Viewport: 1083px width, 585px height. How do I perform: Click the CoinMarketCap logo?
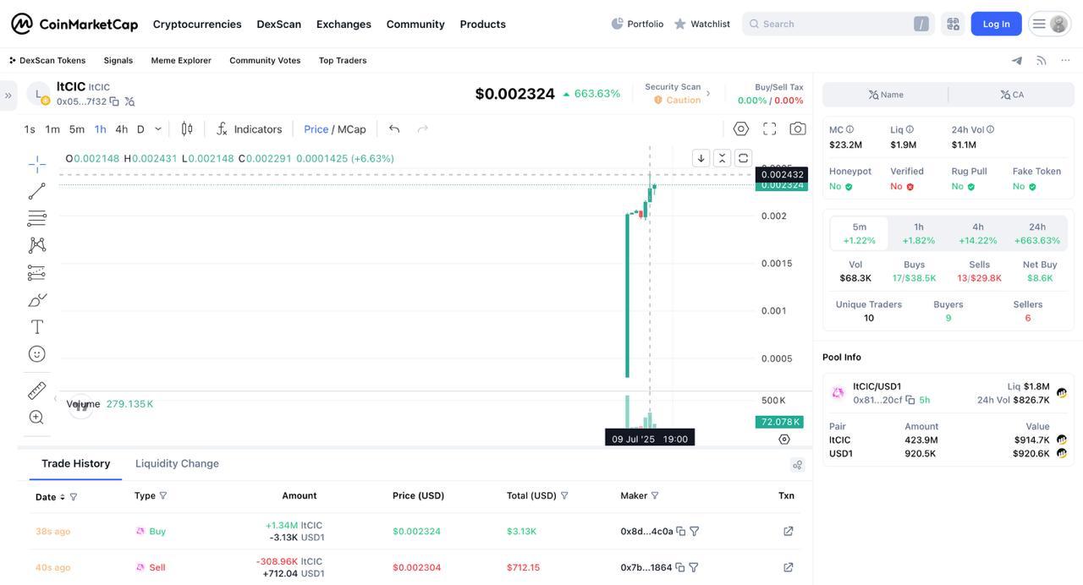click(74, 24)
